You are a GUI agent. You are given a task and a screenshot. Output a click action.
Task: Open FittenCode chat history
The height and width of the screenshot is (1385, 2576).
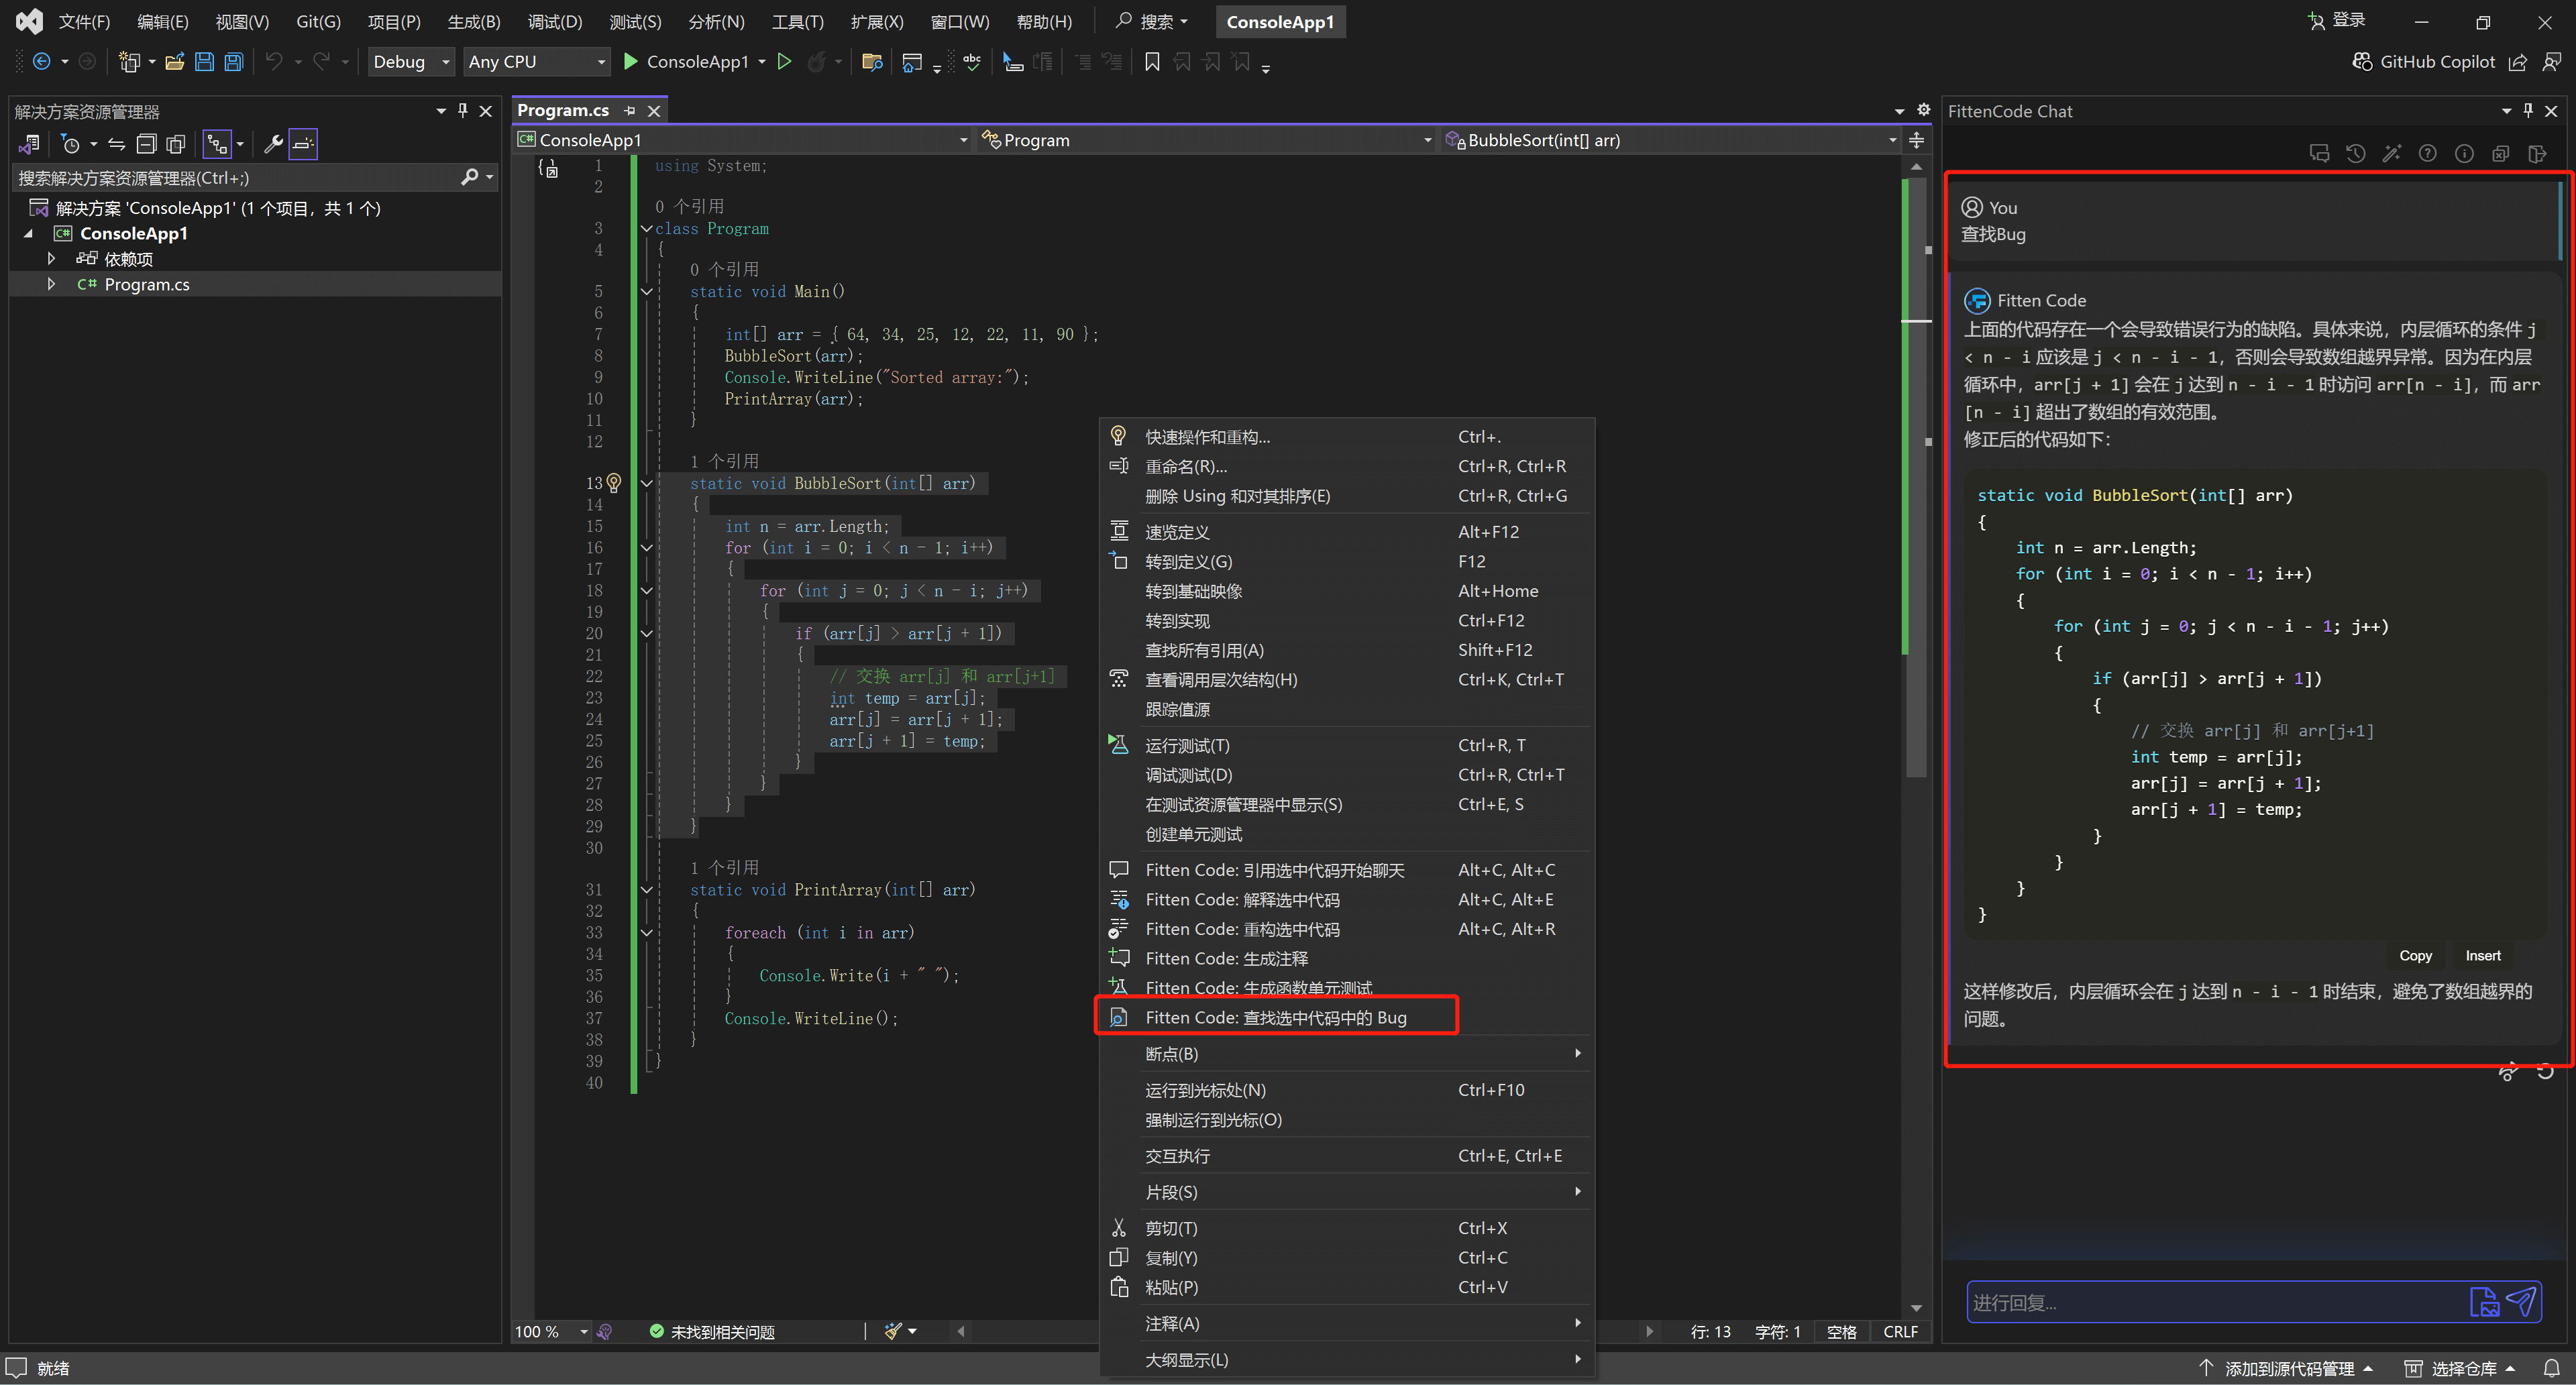point(2355,153)
